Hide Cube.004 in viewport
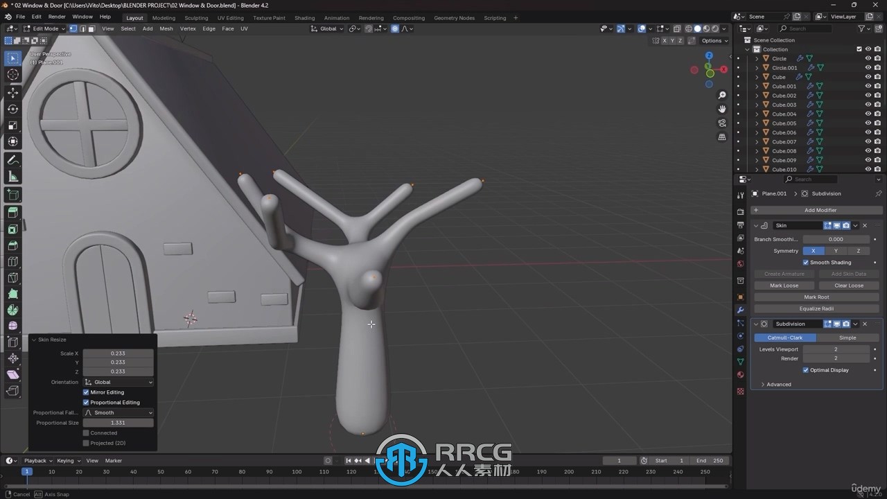The image size is (887, 499). click(x=868, y=114)
